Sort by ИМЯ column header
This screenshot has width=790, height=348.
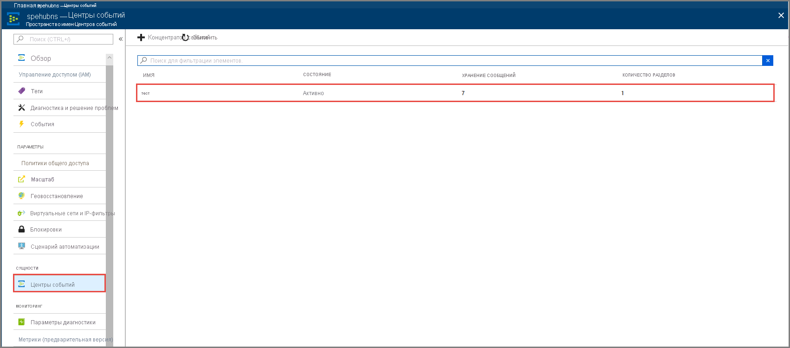pos(149,75)
